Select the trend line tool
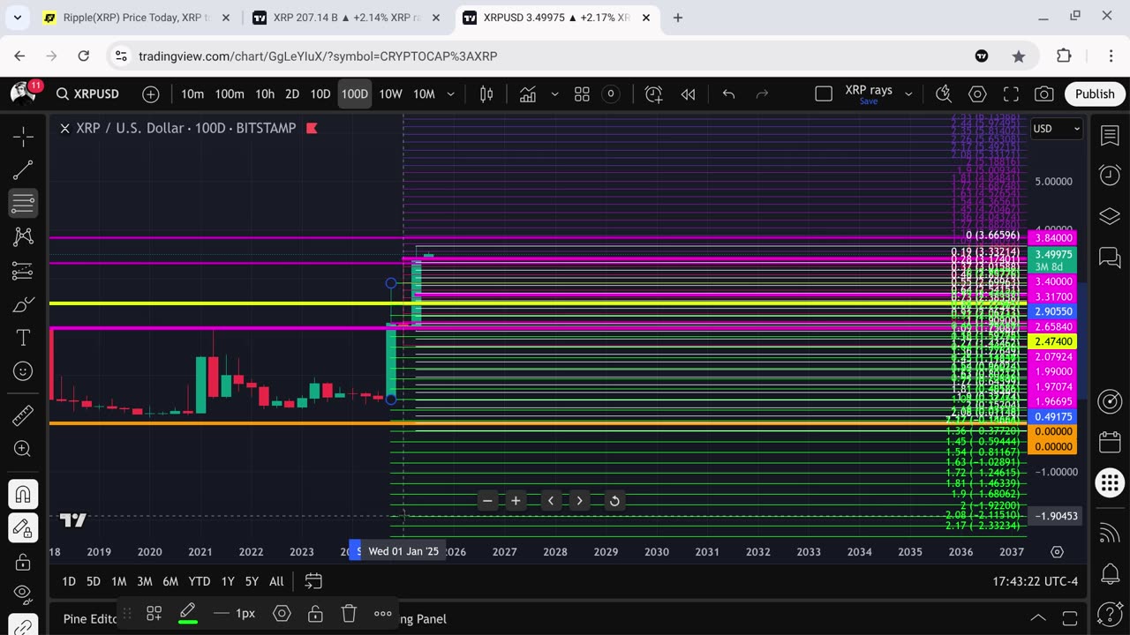 coord(23,170)
